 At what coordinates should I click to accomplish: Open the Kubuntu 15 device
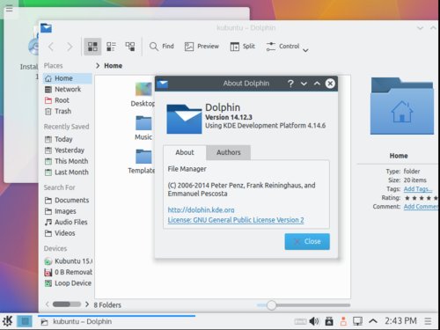pos(68,261)
